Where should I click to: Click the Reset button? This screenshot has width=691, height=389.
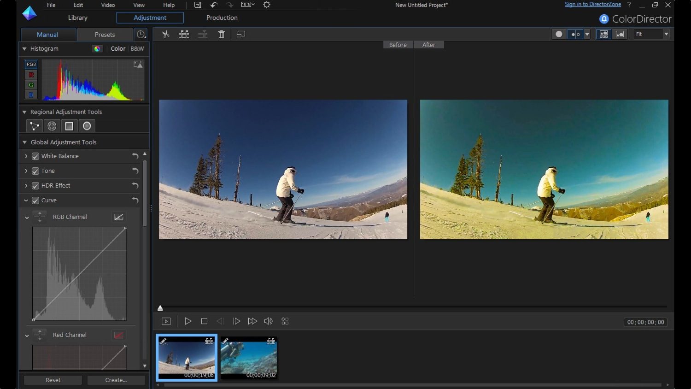click(x=53, y=380)
